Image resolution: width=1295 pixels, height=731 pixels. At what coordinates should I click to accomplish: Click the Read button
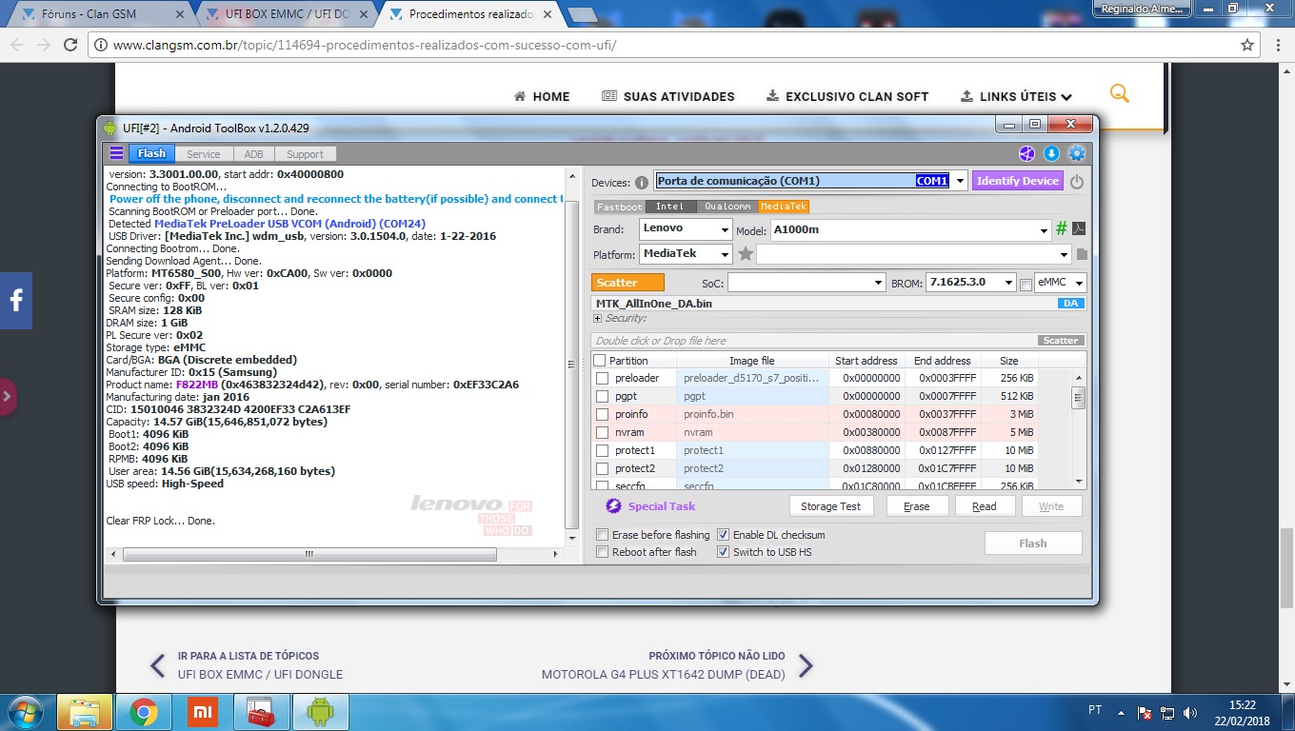click(985, 506)
